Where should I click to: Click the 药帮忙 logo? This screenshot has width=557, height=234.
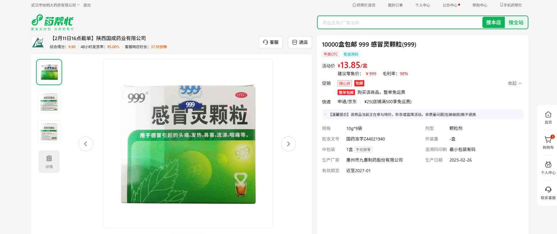(52, 22)
